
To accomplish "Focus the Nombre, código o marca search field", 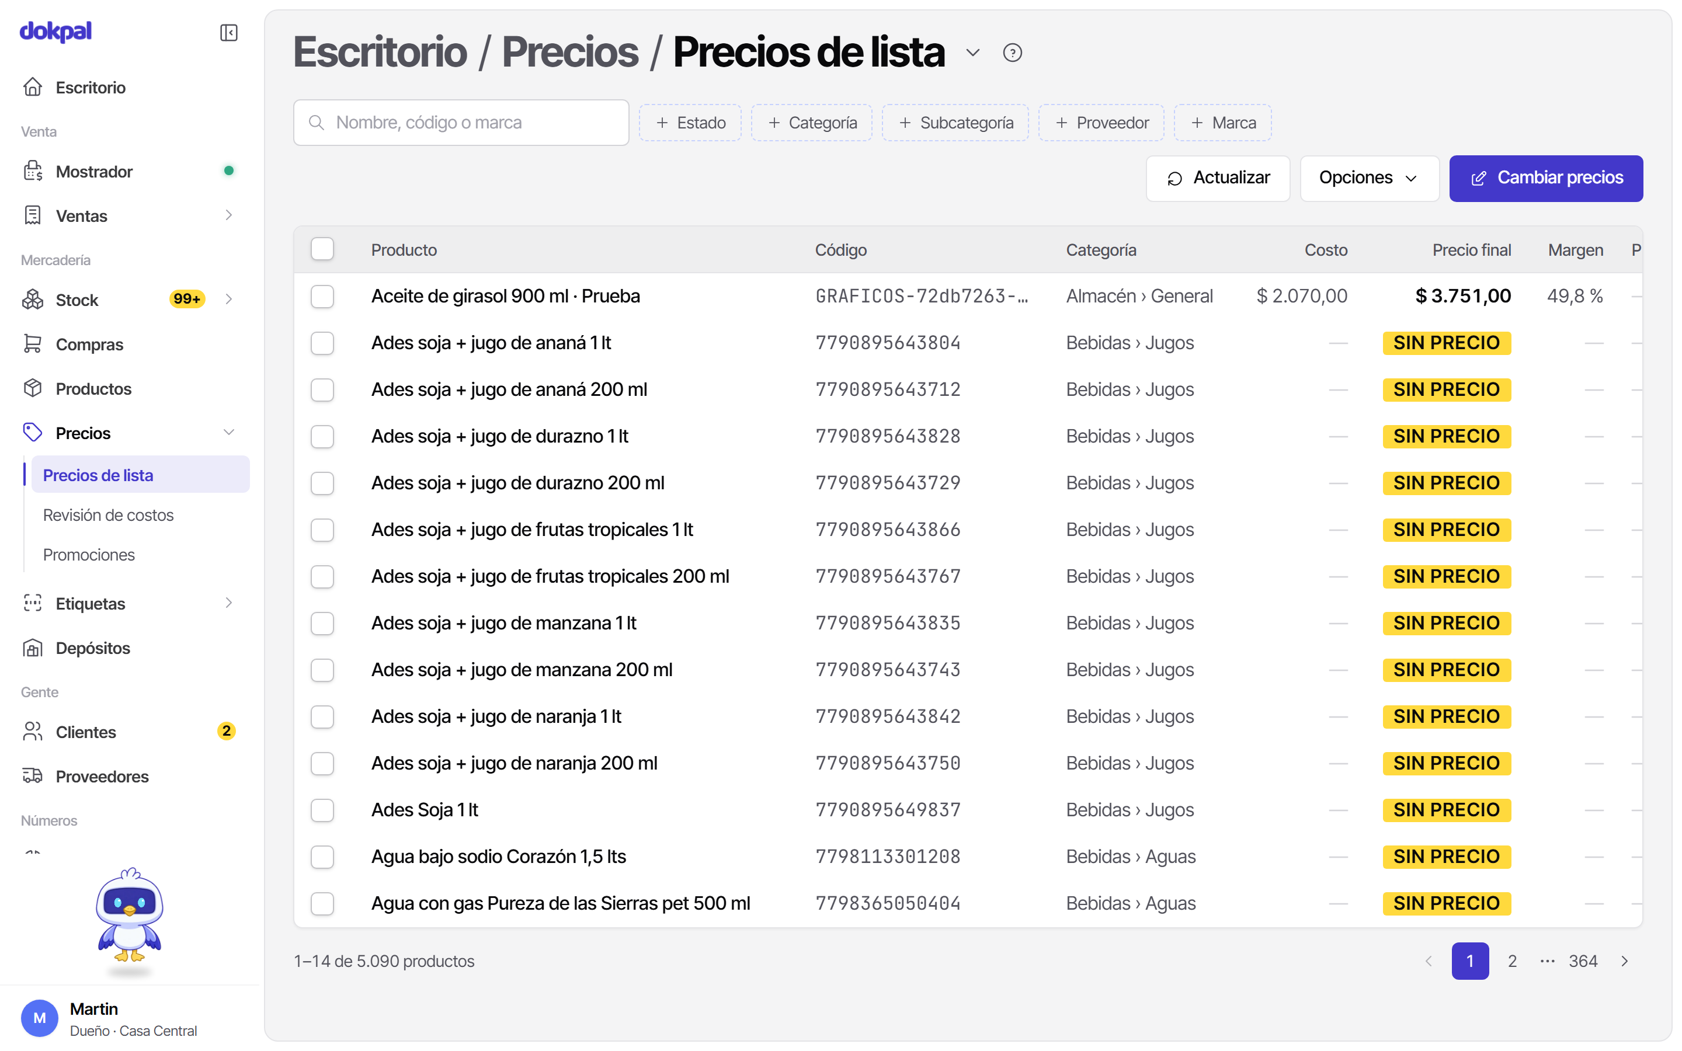I will click(x=461, y=123).
